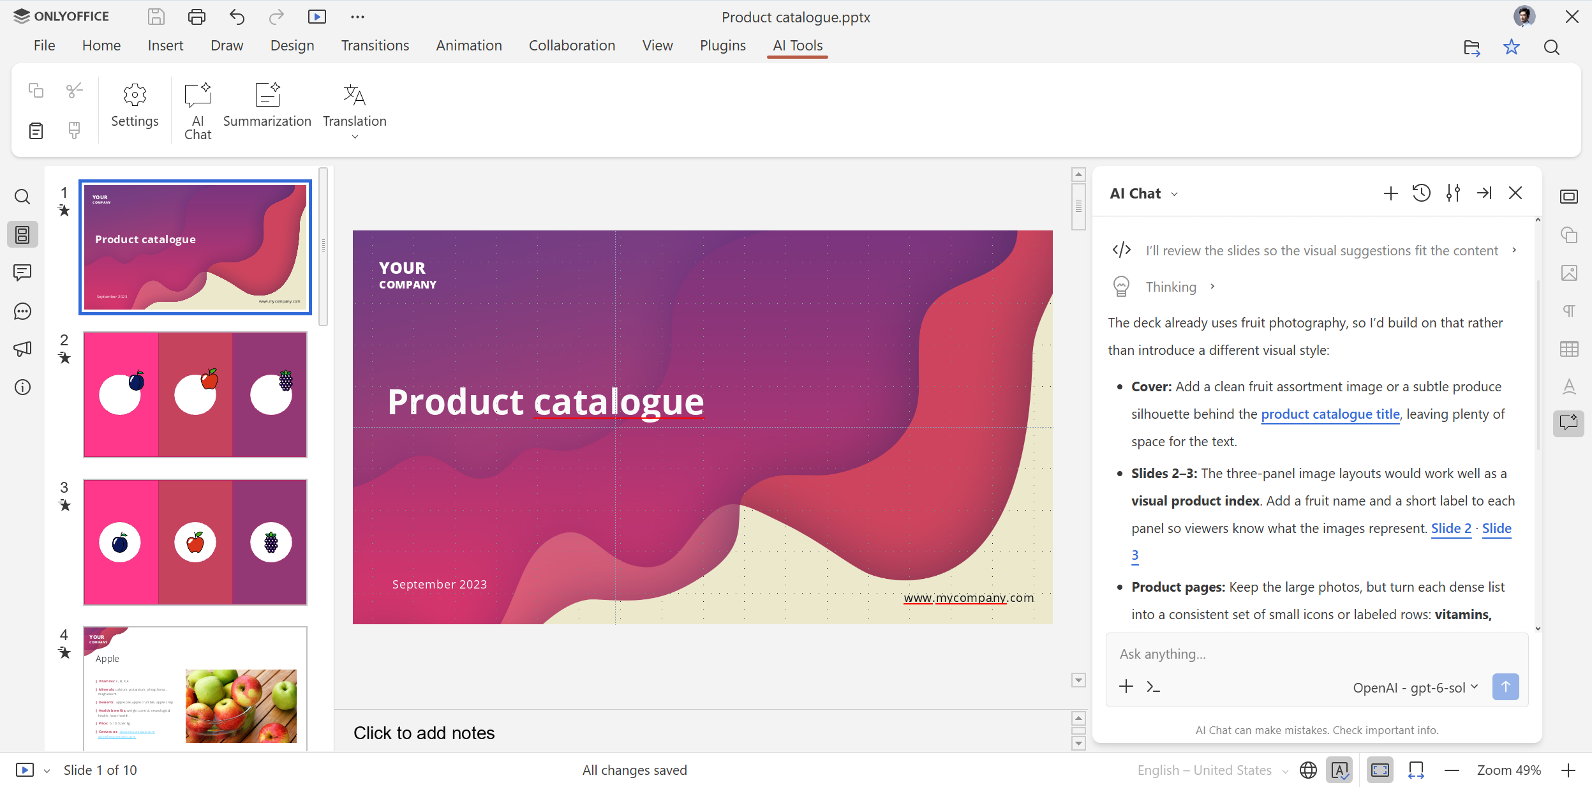The width and height of the screenshot is (1592, 787).
Task: Start a new AI chat with plus icon
Action: point(1390,193)
